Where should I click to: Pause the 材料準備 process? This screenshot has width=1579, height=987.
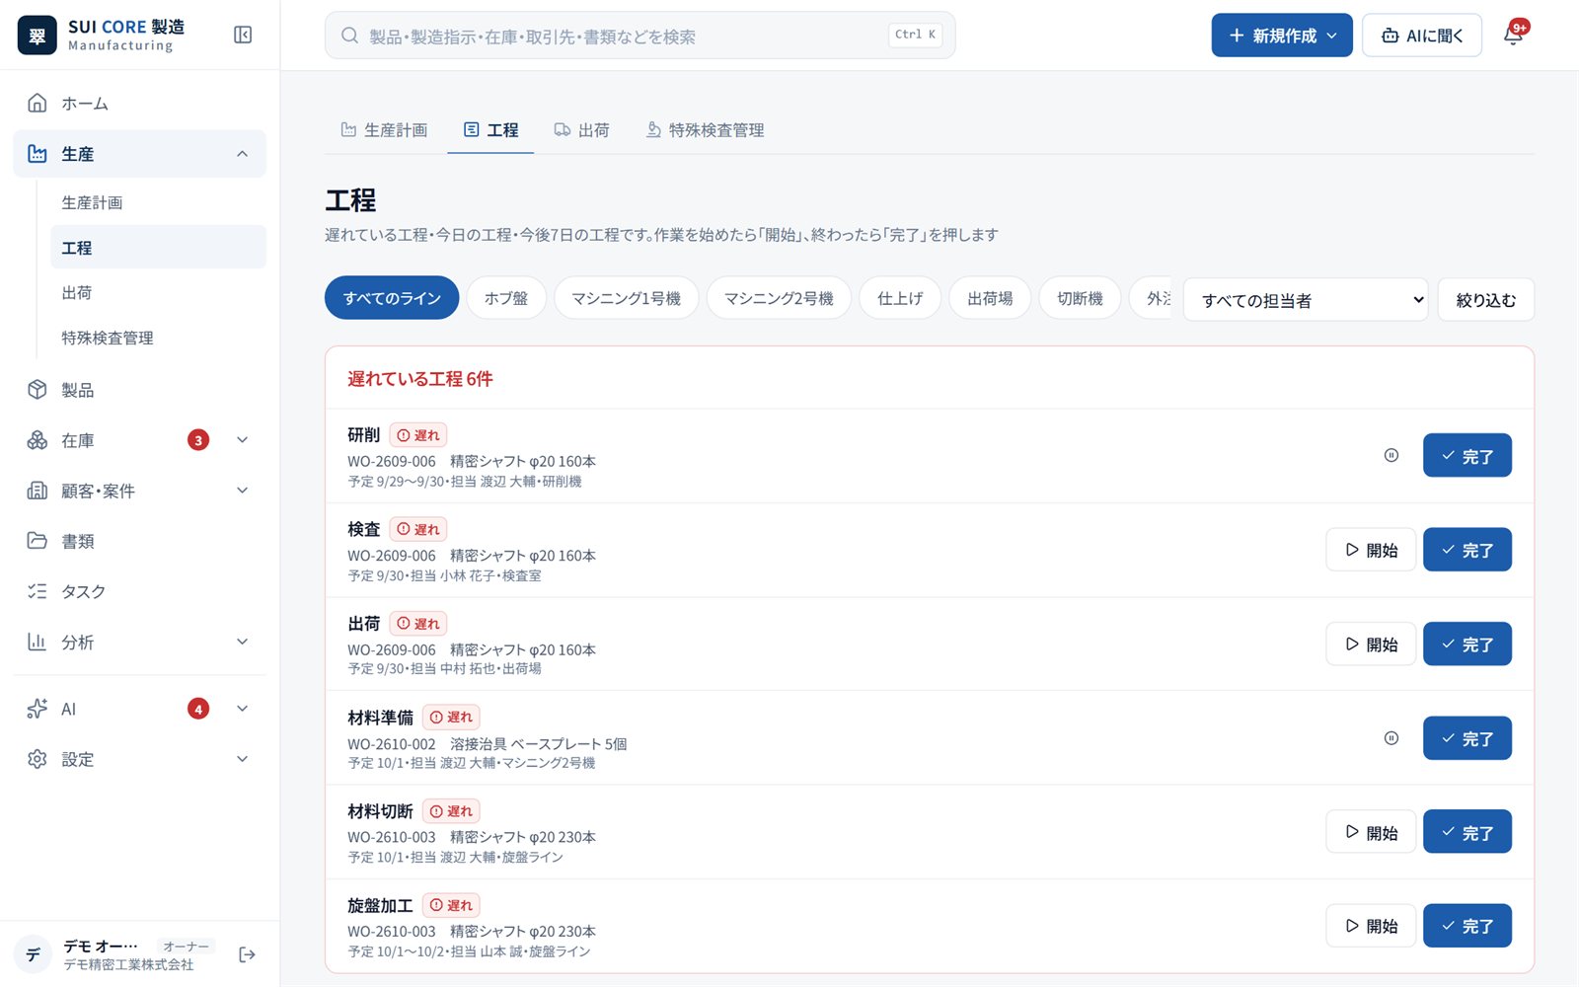pyautogui.click(x=1391, y=738)
